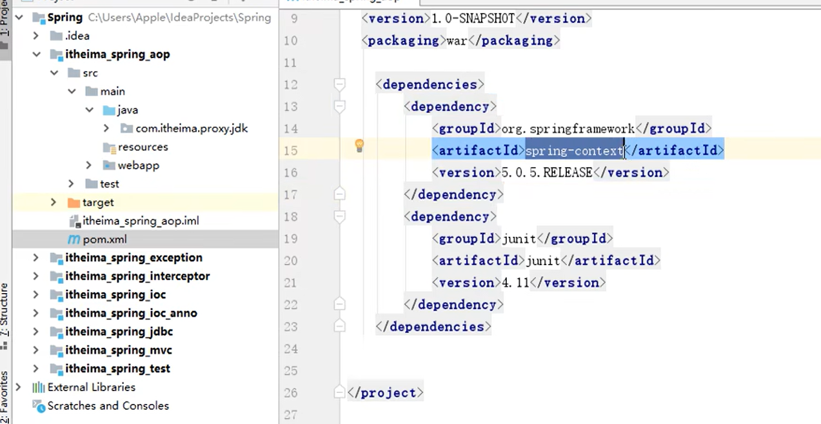Expand the test folder node
This screenshot has height=424, width=821.
[x=71, y=183]
